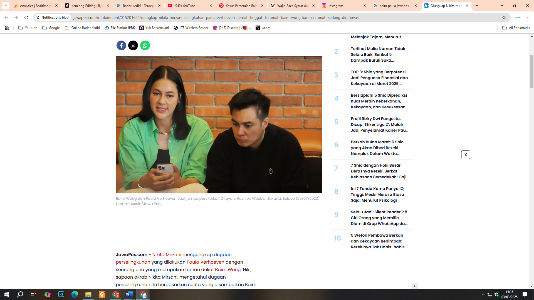Open Chrome menu with three dots
The width and height of the screenshot is (534, 300).
(x=528, y=17)
